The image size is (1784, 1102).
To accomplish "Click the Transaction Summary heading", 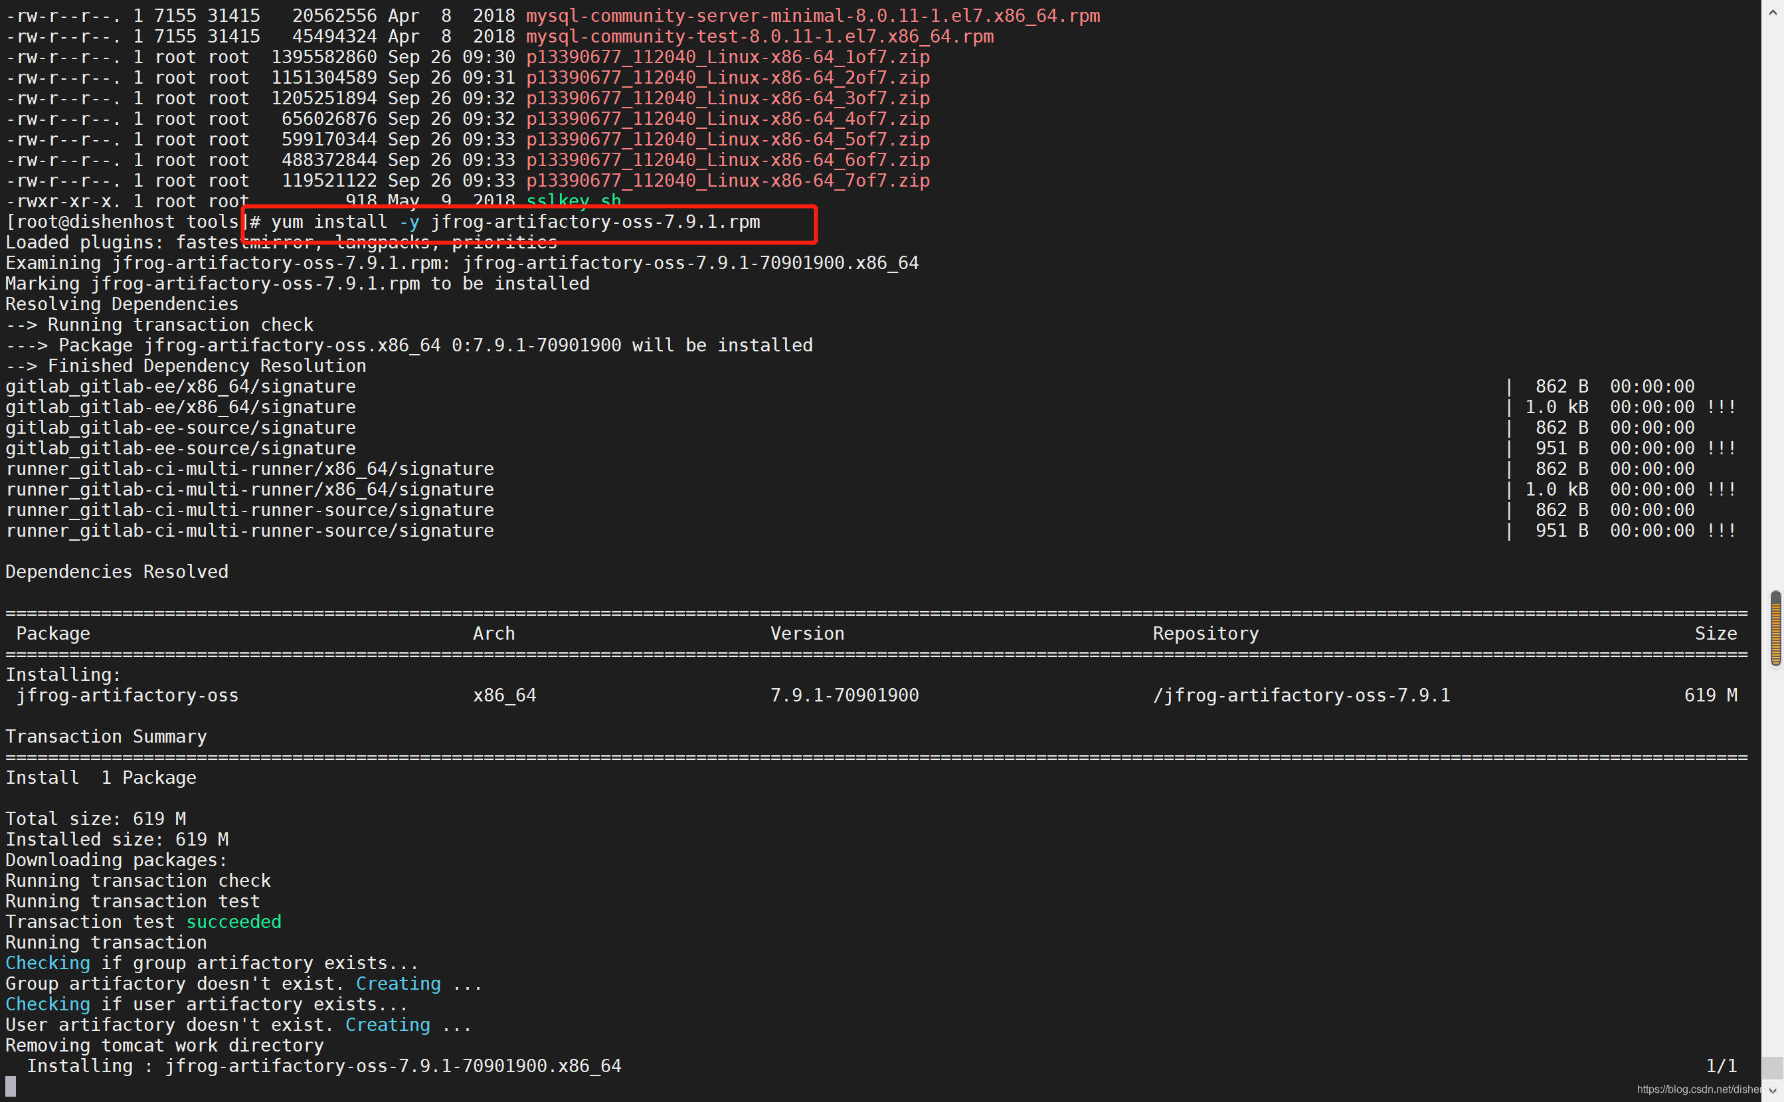I will point(106,737).
